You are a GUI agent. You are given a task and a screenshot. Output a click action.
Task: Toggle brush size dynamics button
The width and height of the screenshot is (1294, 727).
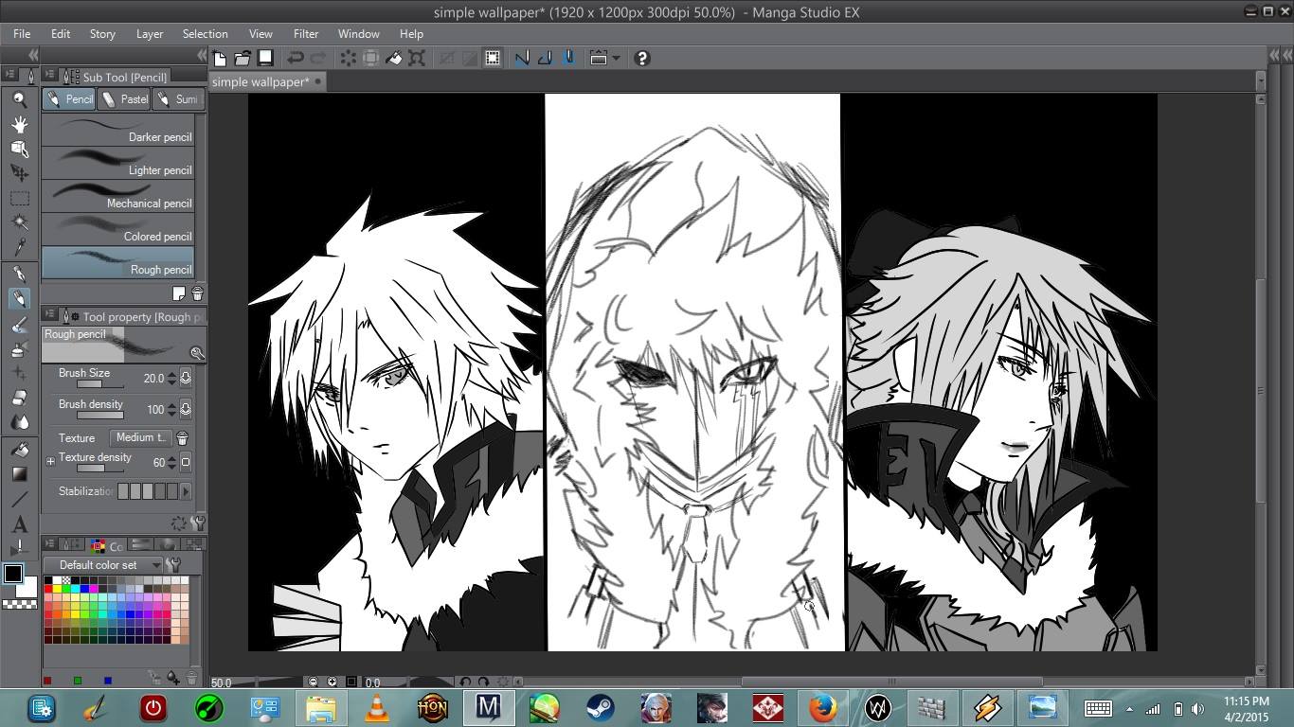click(x=186, y=379)
